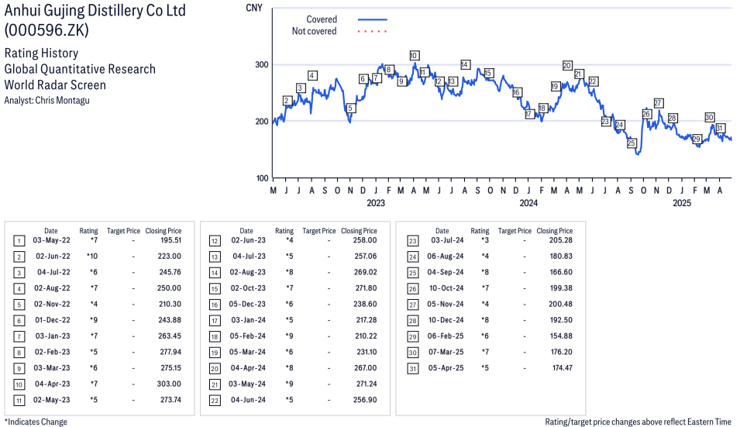
Task: Click the Target Price header in first table
Action: pos(123,231)
